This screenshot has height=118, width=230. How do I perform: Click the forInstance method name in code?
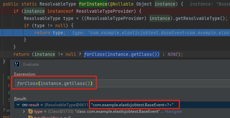tap(93, 4)
